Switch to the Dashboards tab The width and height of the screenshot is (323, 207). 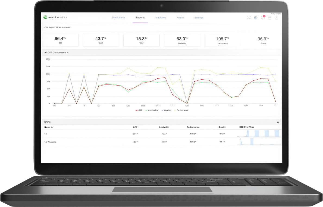(x=119, y=18)
